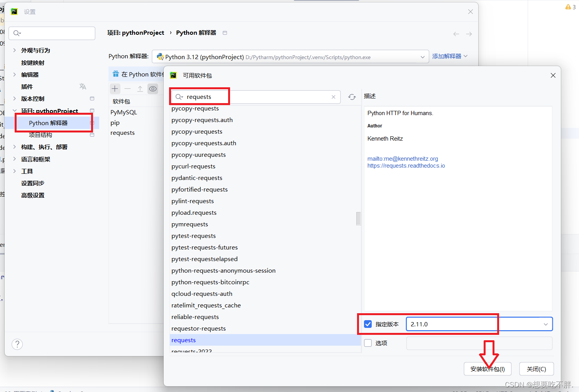This screenshot has width=579, height=392.
Task: Expand the 工具 tree node
Action: 15,171
